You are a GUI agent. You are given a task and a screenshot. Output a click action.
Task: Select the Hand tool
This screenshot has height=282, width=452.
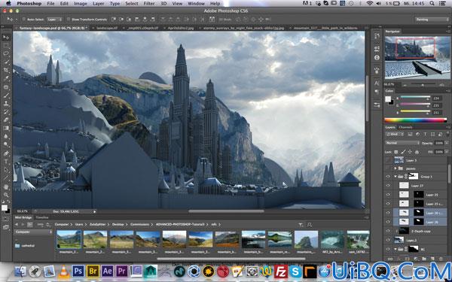pyautogui.click(x=6, y=186)
